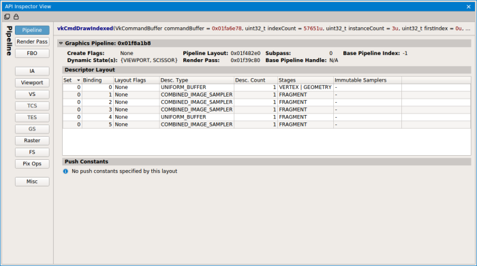The height and width of the screenshot is (266, 477).
Task: Click the Set column sort arrow
Action: coord(78,80)
